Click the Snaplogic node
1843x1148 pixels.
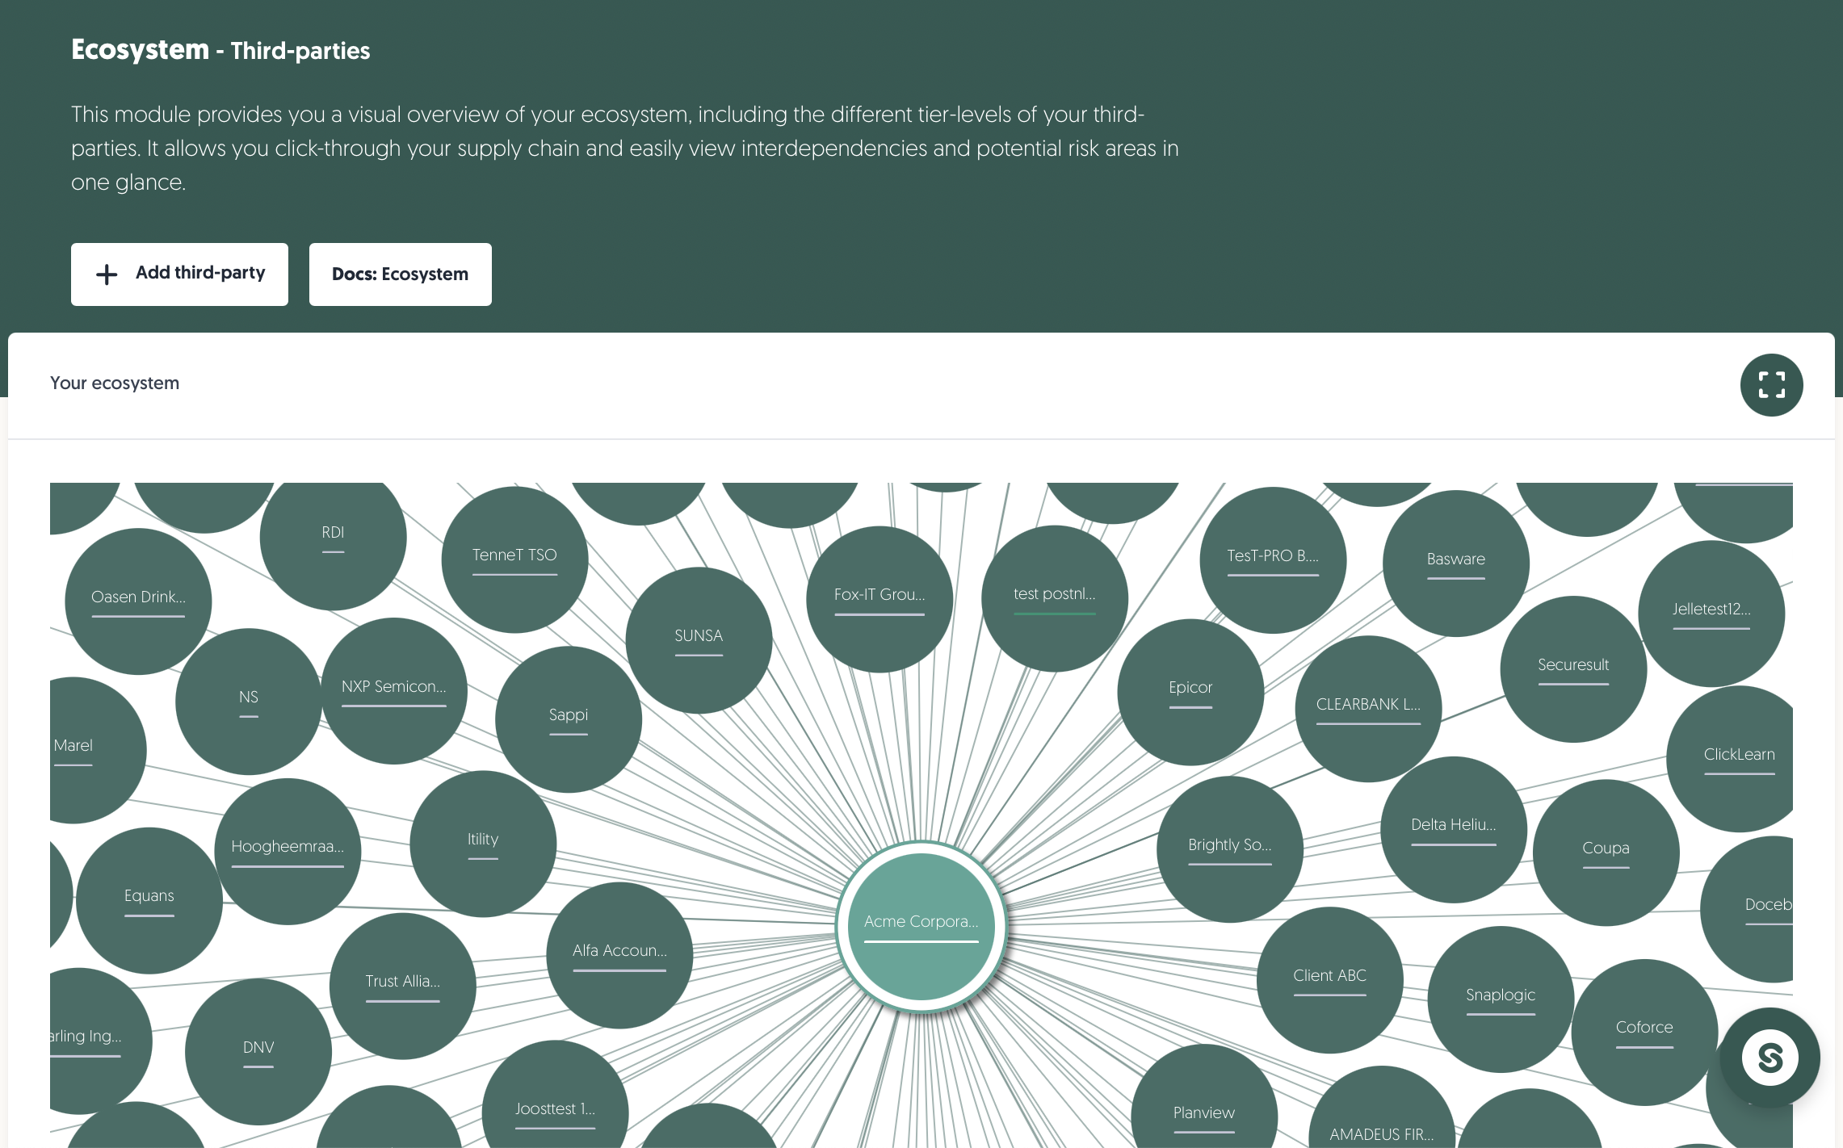pos(1501,999)
